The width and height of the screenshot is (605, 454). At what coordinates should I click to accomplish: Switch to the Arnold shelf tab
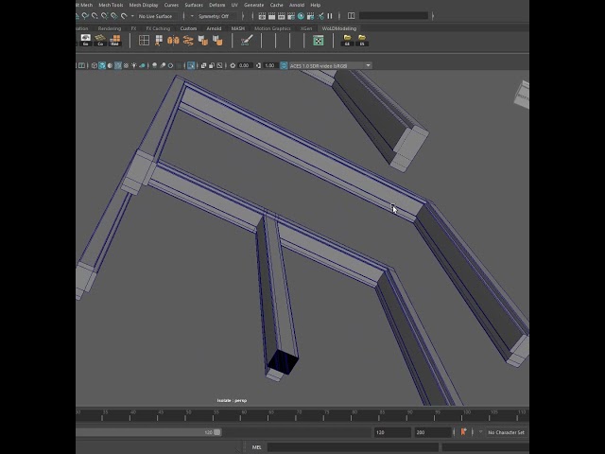(214, 28)
